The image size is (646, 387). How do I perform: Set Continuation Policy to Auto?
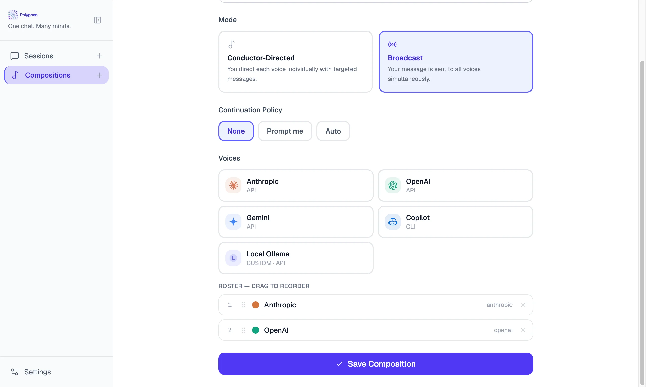tap(333, 131)
